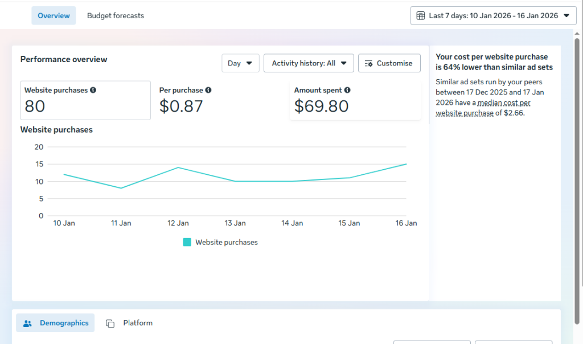Switch to the Budget forecasts tab
Image resolution: width=583 pixels, height=344 pixels.
(116, 15)
